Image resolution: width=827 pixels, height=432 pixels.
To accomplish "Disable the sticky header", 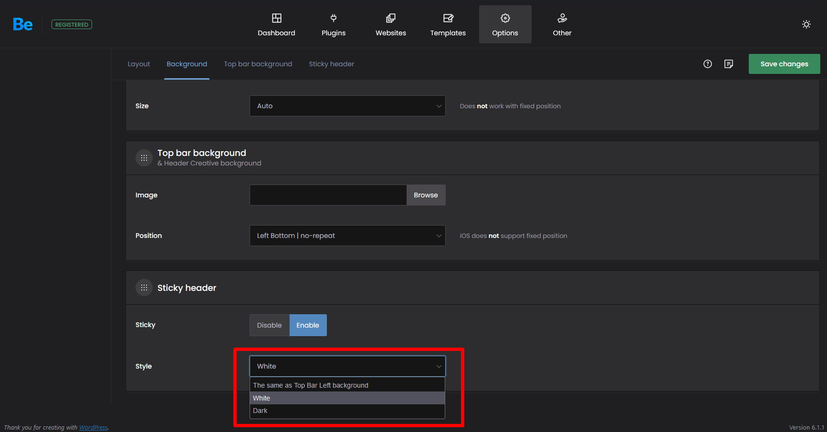I will [x=270, y=325].
